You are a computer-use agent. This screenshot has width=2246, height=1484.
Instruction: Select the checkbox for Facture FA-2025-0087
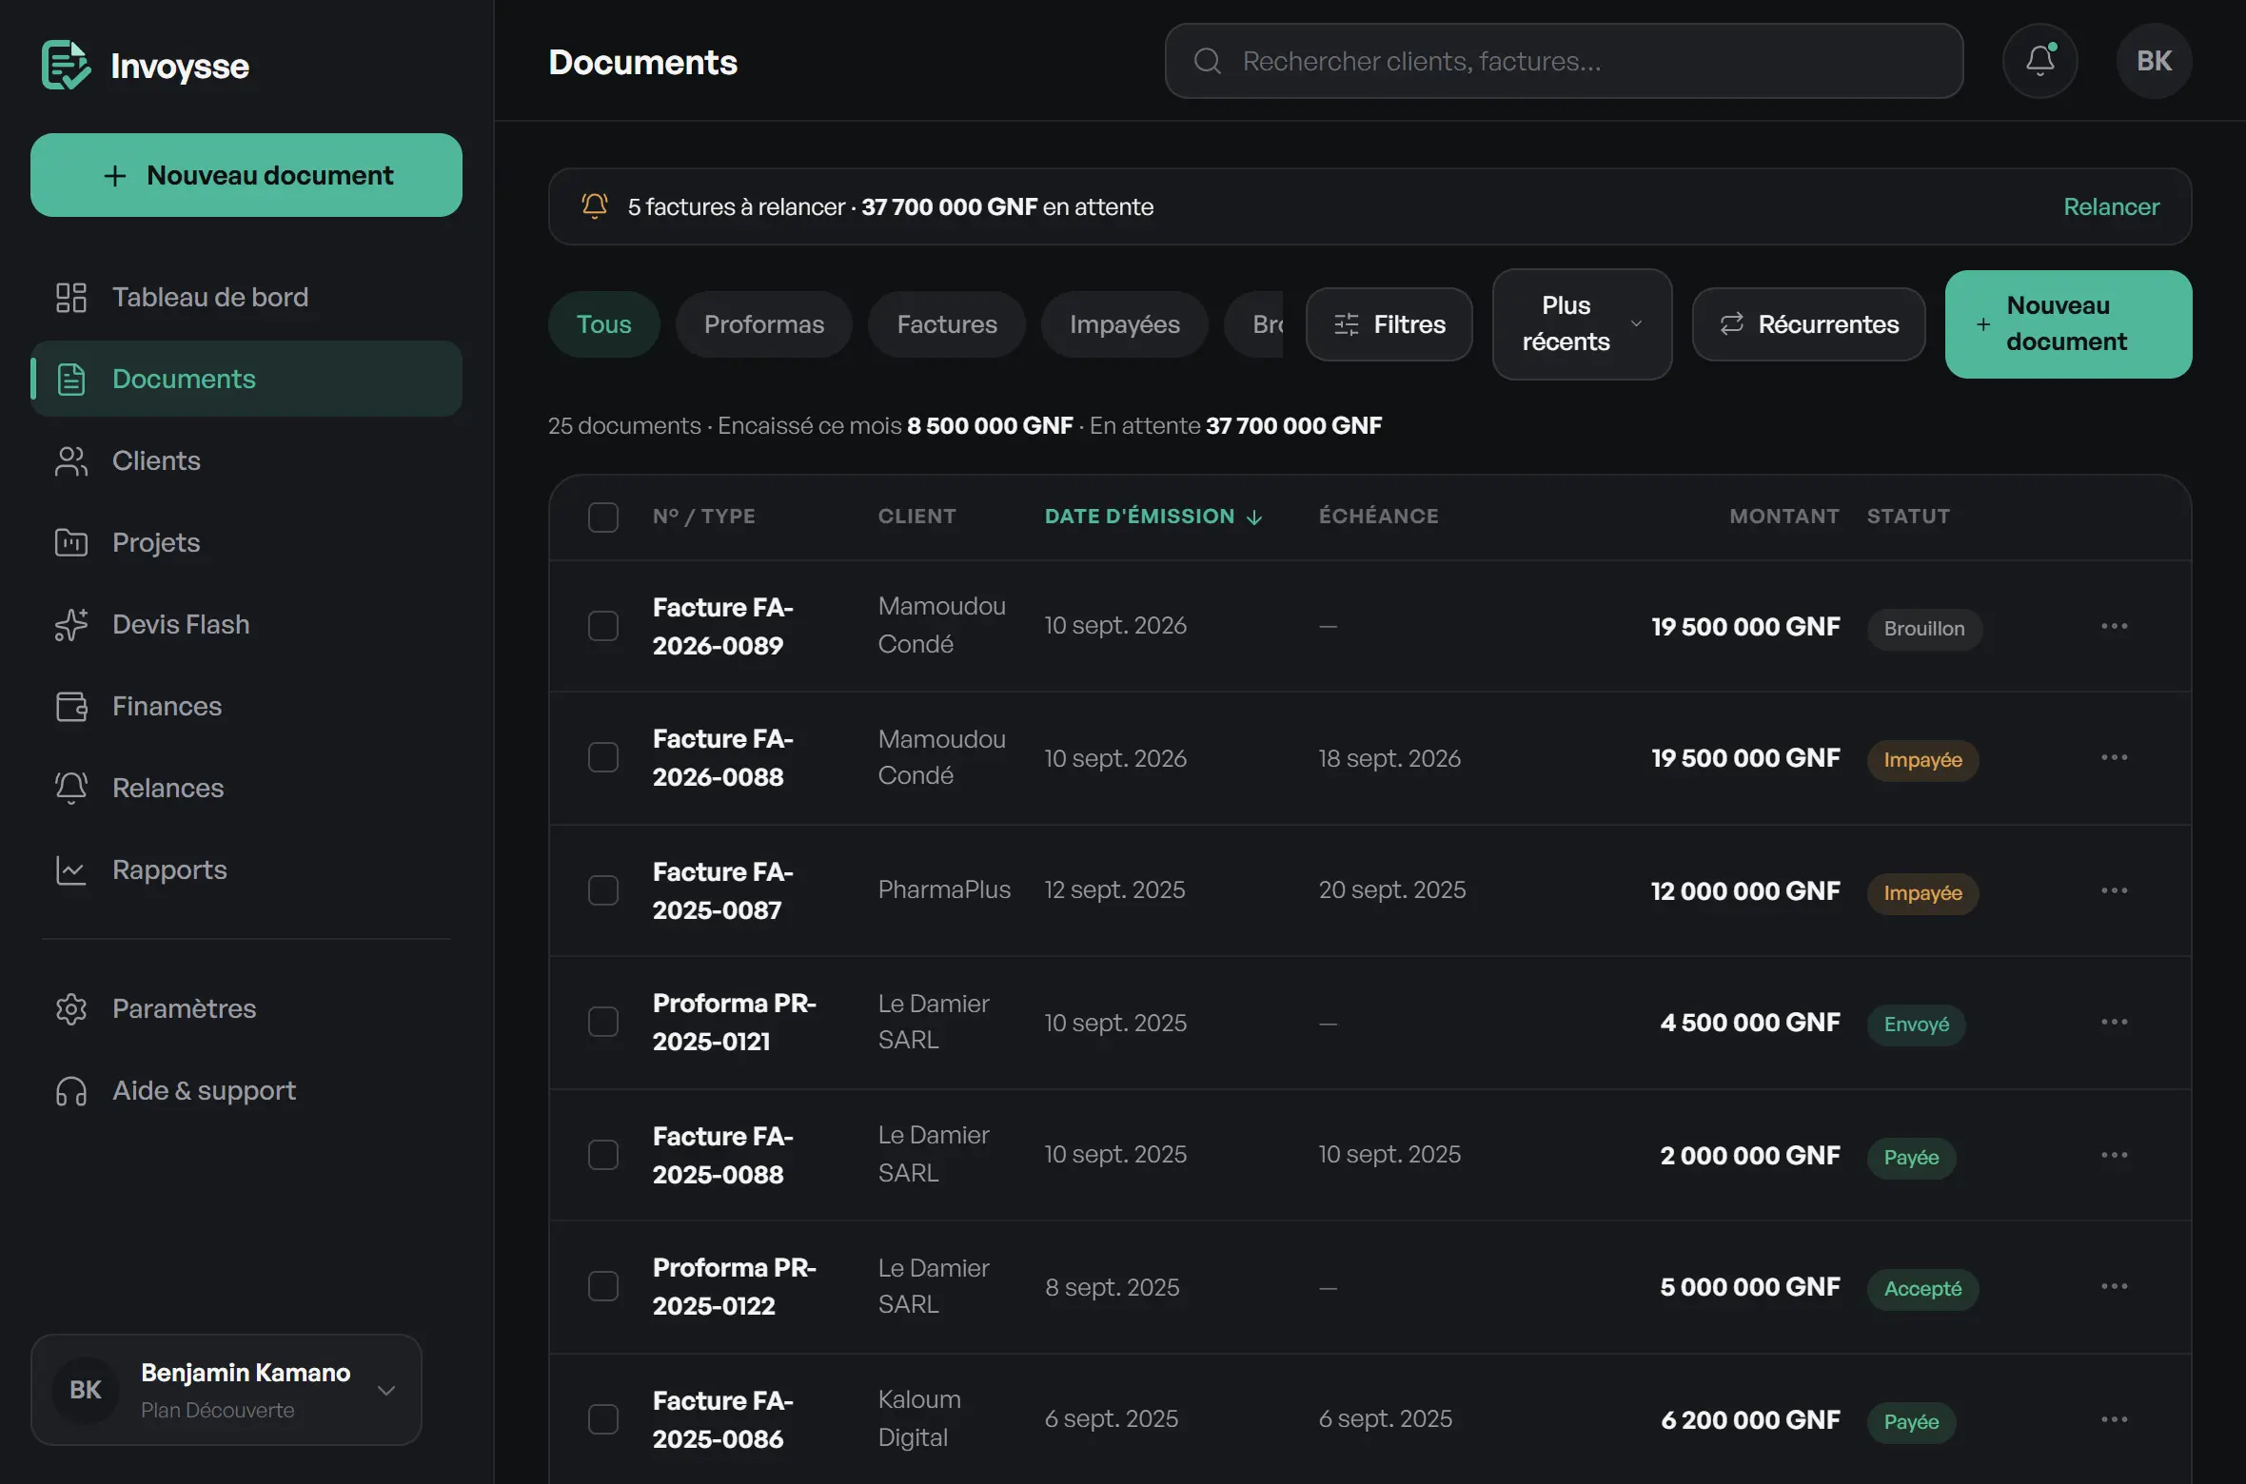click(x=603, y=890)
